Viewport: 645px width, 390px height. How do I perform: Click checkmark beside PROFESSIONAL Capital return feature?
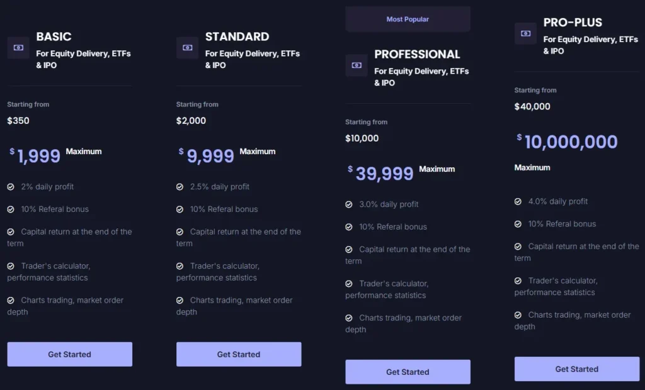click(x=349, y=249)
